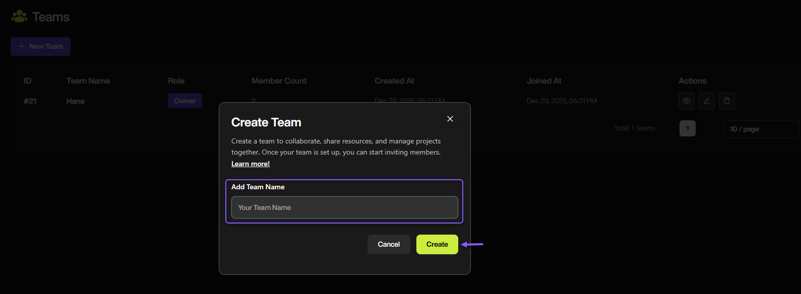Click the pencil edit icon for Hana team

pyautogui.click(x=706, y=101)
